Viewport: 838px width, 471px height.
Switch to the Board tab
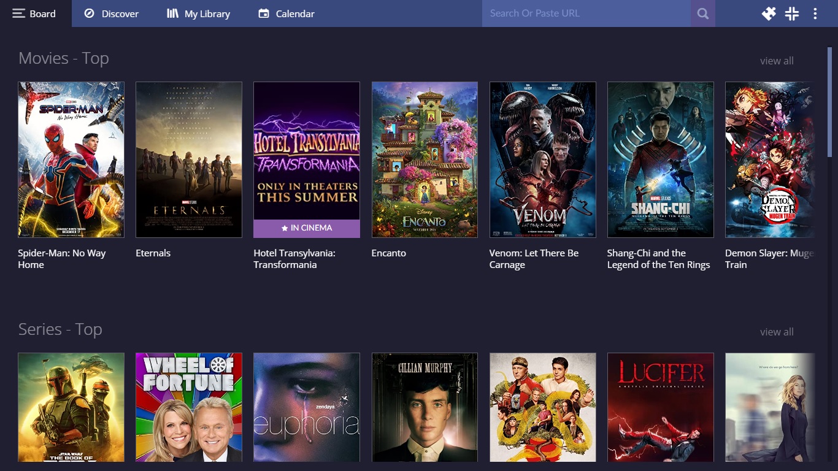click(34, 13)
